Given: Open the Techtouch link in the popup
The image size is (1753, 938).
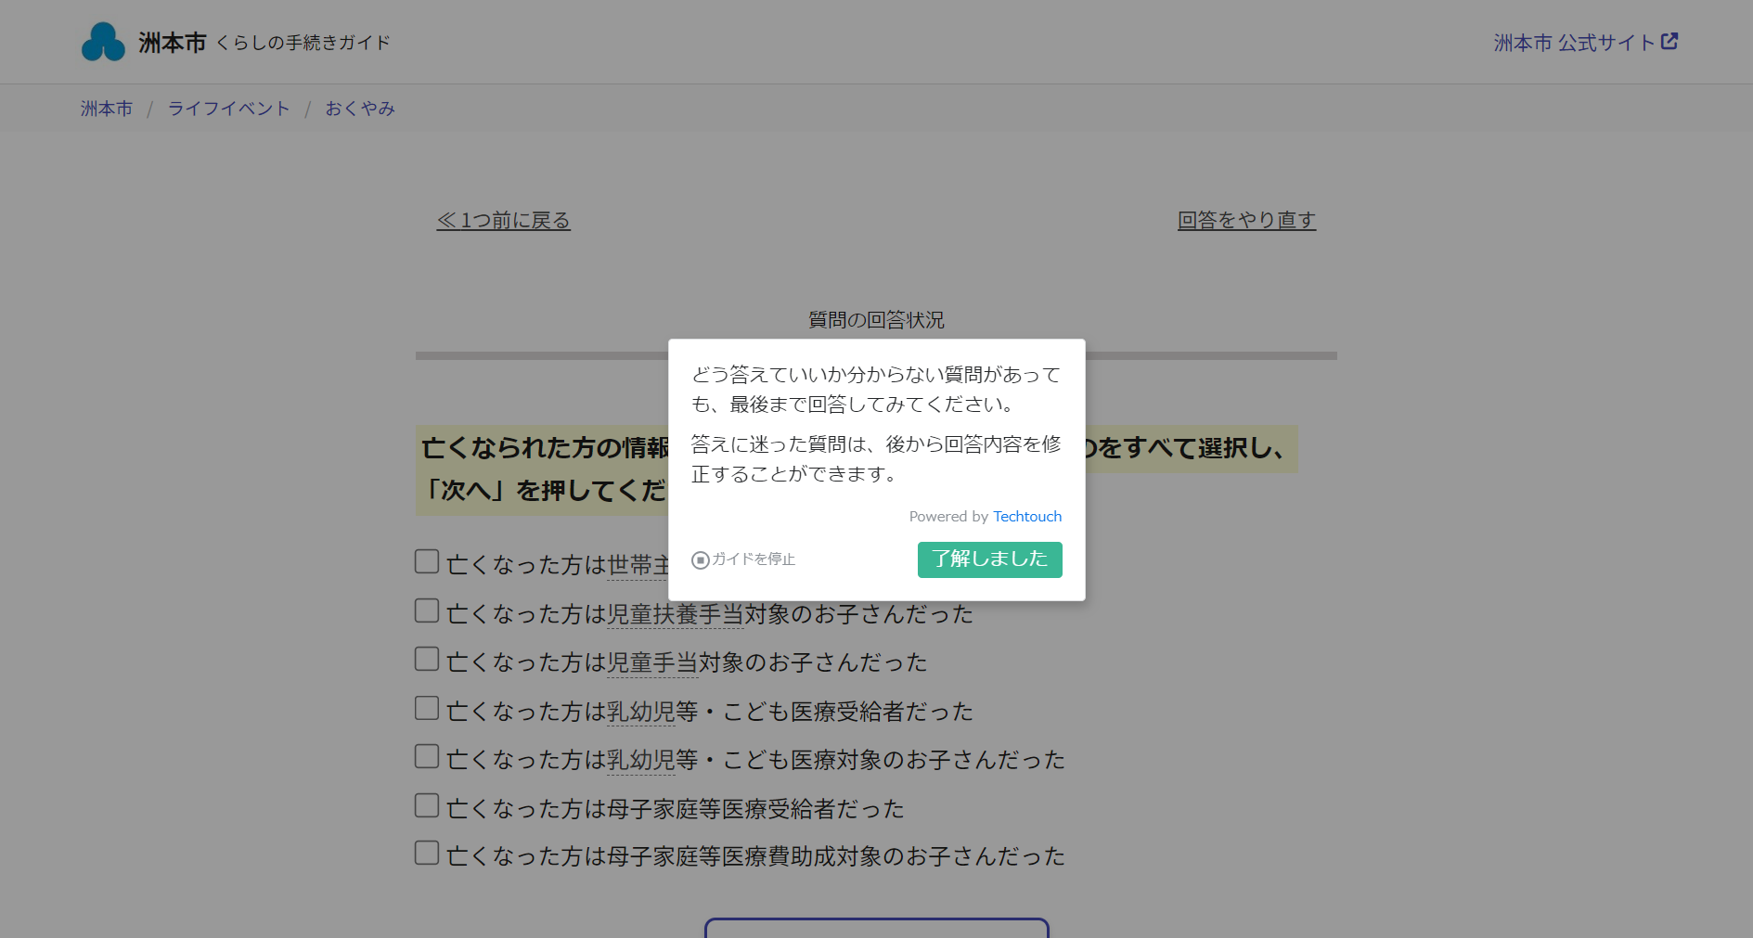Looking at the screenshot, I should pos(1026,516).
